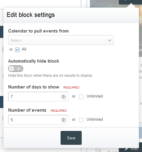Open the Calendar to pull events dropdown
The width and height of the screenshot is (142, 152).
[x=61, y=40]
